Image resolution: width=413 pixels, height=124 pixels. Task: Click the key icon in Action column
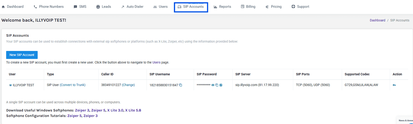click(x=394, y=85)
